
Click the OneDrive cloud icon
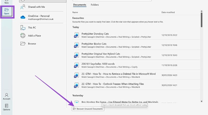point(23,17)
